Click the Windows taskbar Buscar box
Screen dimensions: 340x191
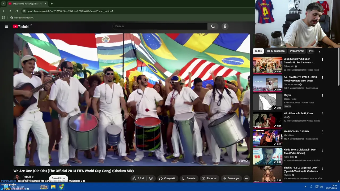(x=29, y=187)
